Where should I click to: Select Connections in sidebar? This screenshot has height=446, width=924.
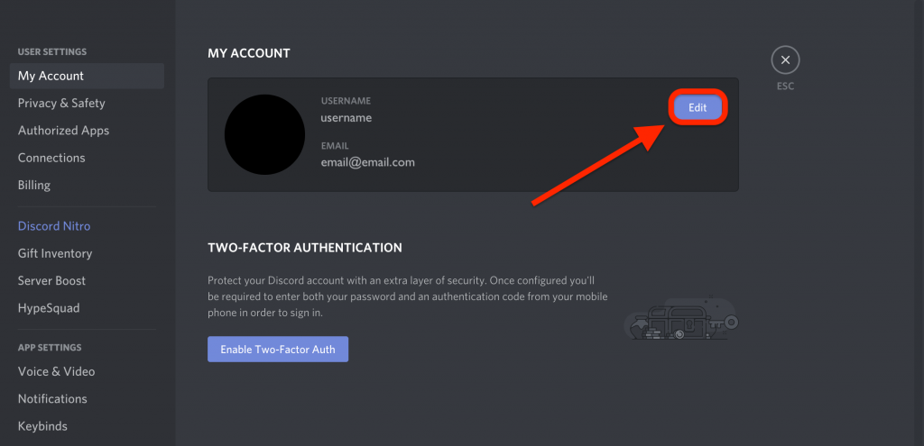[87, 158]
